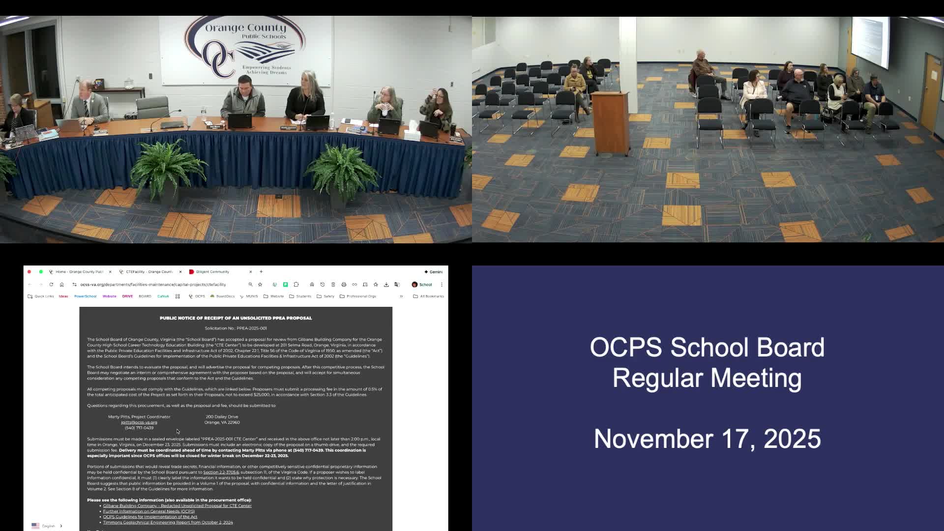Viewport: 944px width, 531px height.
Task: Open the School profile button
Action: click(x=422, y=285)
